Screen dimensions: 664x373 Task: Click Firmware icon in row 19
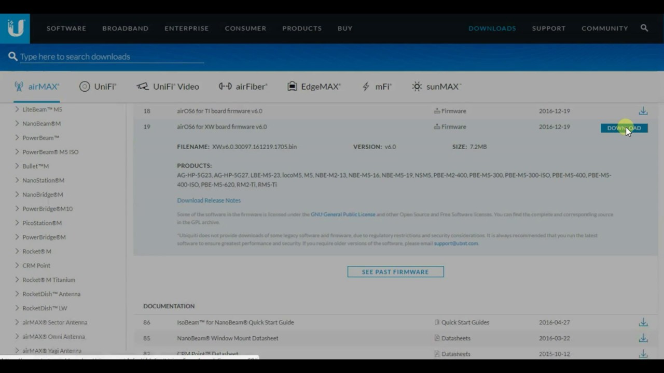pos(437,126)
